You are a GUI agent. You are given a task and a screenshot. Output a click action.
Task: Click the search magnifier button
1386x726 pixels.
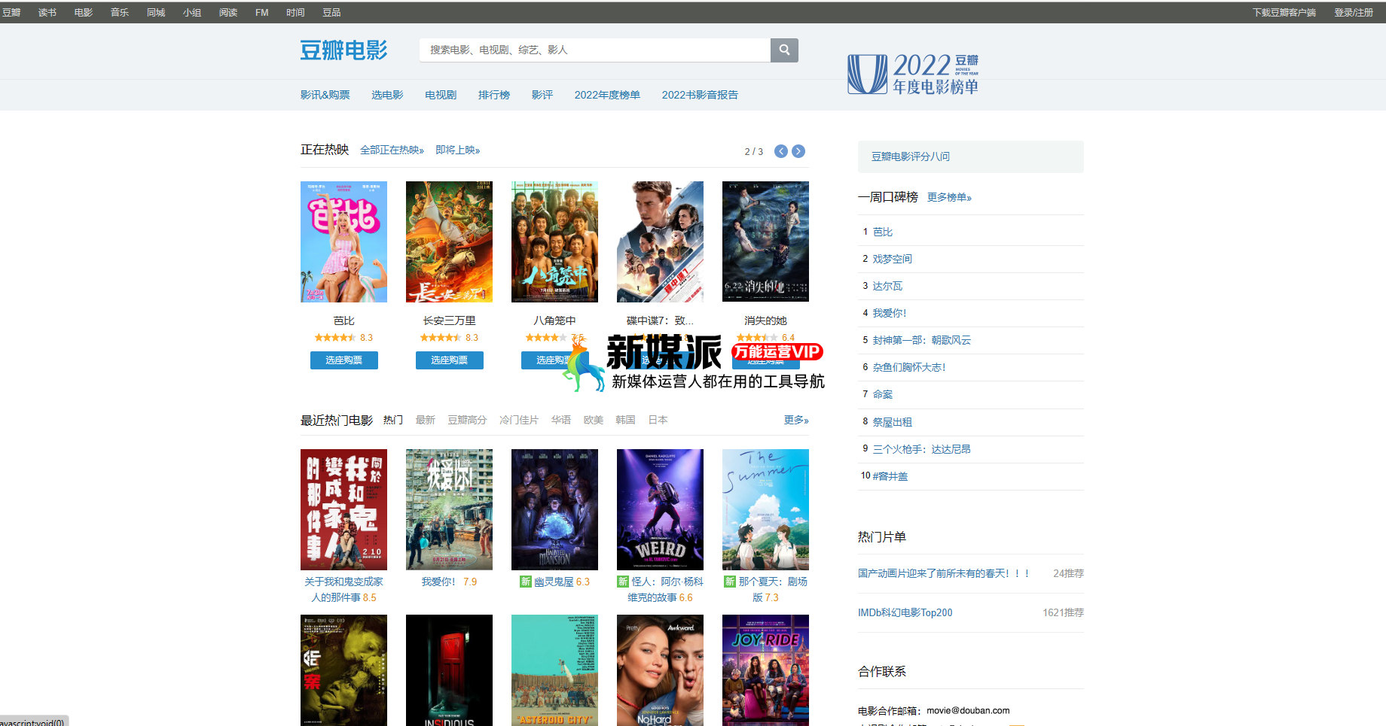(x=784, y=50)
